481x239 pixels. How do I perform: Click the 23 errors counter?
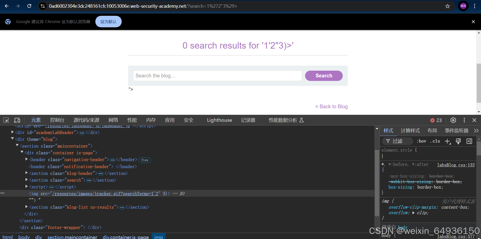(436, 120)
